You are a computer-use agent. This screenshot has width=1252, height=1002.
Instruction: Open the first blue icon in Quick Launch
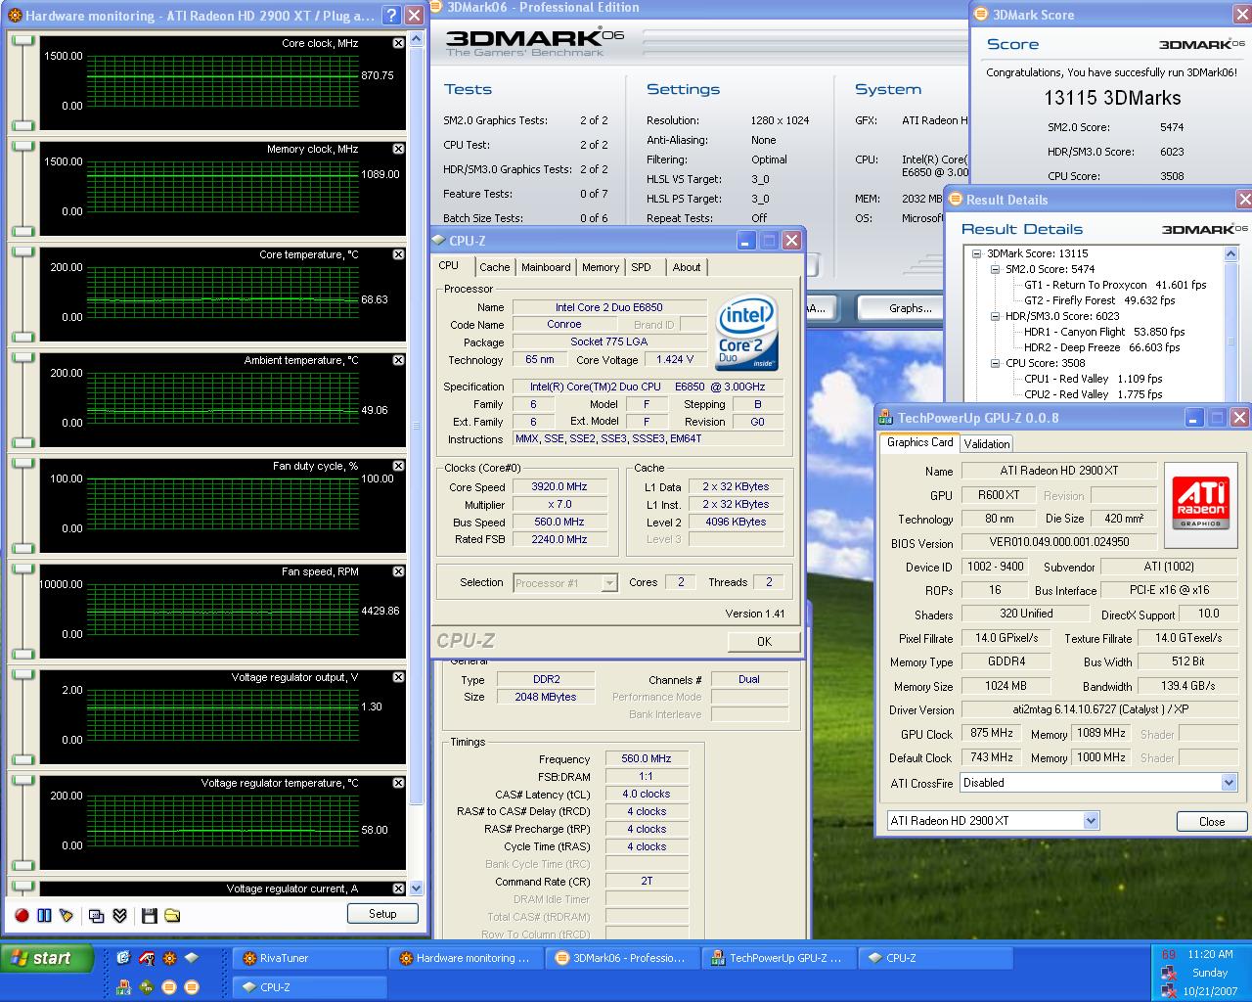click(123, 958)
